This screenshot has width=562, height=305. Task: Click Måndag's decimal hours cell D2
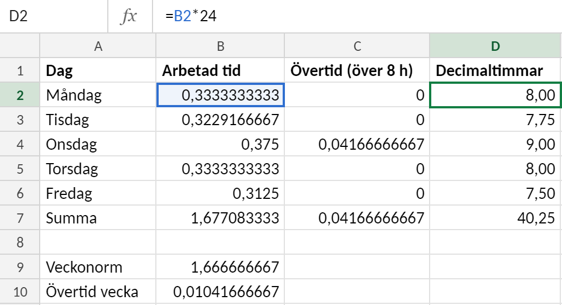[x=496, y=95]
